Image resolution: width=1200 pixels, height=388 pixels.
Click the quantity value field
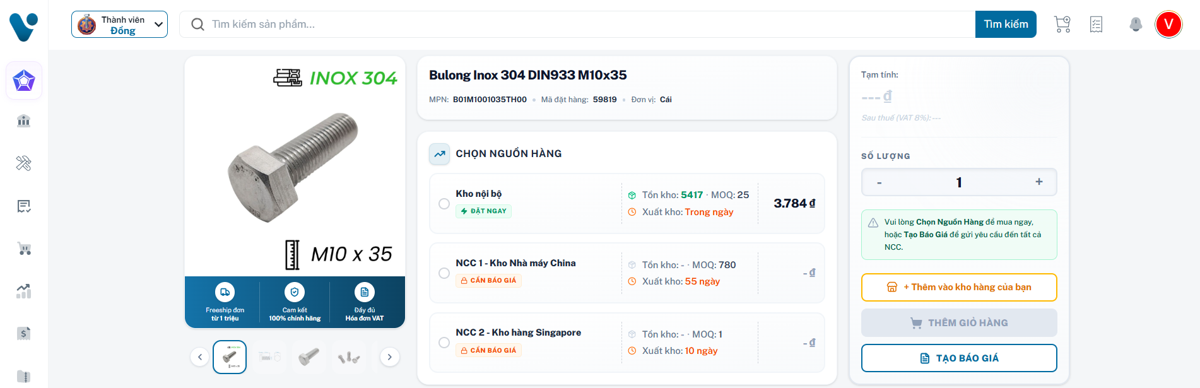coord(959,182)
